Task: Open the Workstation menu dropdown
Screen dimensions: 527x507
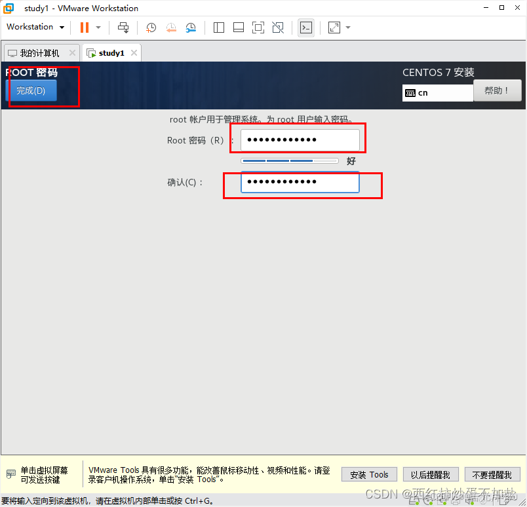Action: (x=35, y=27)
